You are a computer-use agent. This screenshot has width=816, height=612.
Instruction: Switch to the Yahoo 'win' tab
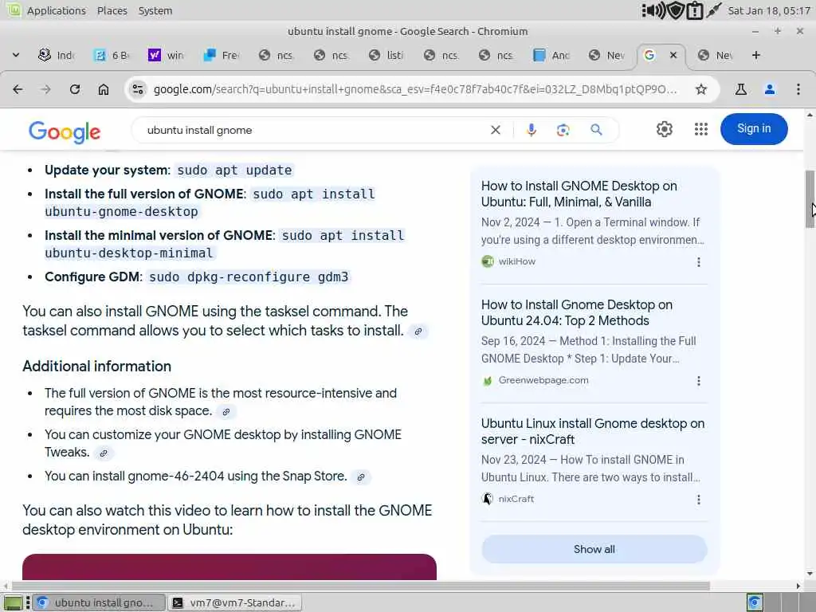pos(167,55)
